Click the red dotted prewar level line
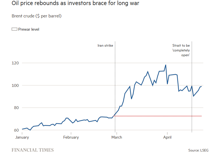Screen dimensions: 212x156 (x=157, y=116)
